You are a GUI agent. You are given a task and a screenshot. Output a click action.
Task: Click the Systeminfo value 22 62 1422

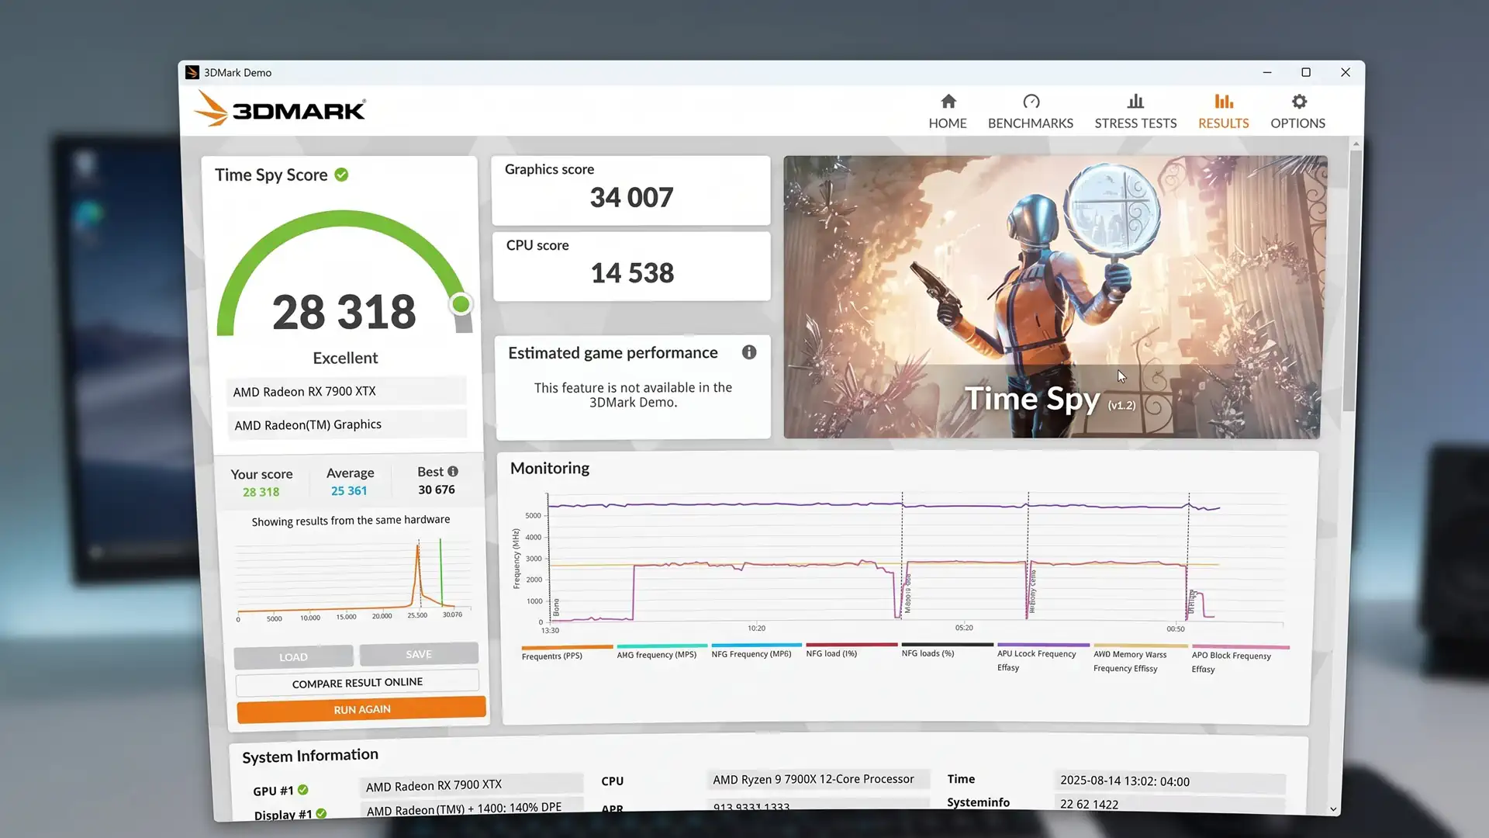(x=1169, y=804)
